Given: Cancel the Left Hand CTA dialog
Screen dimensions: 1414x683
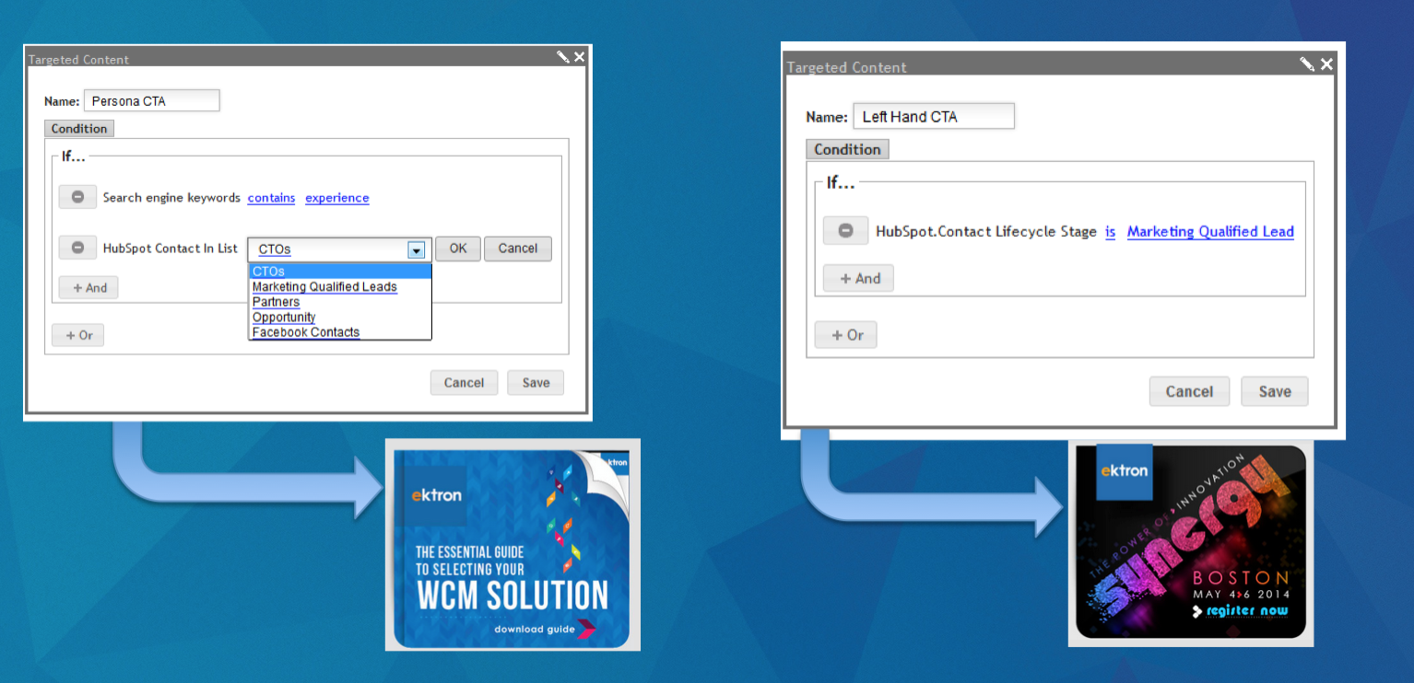Looking at the screenshot, I should coord(1189,391).
